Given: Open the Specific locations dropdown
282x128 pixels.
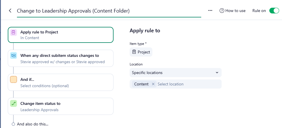Looking at the screenshot, I should pyautogui.click(x=175, y=73).
